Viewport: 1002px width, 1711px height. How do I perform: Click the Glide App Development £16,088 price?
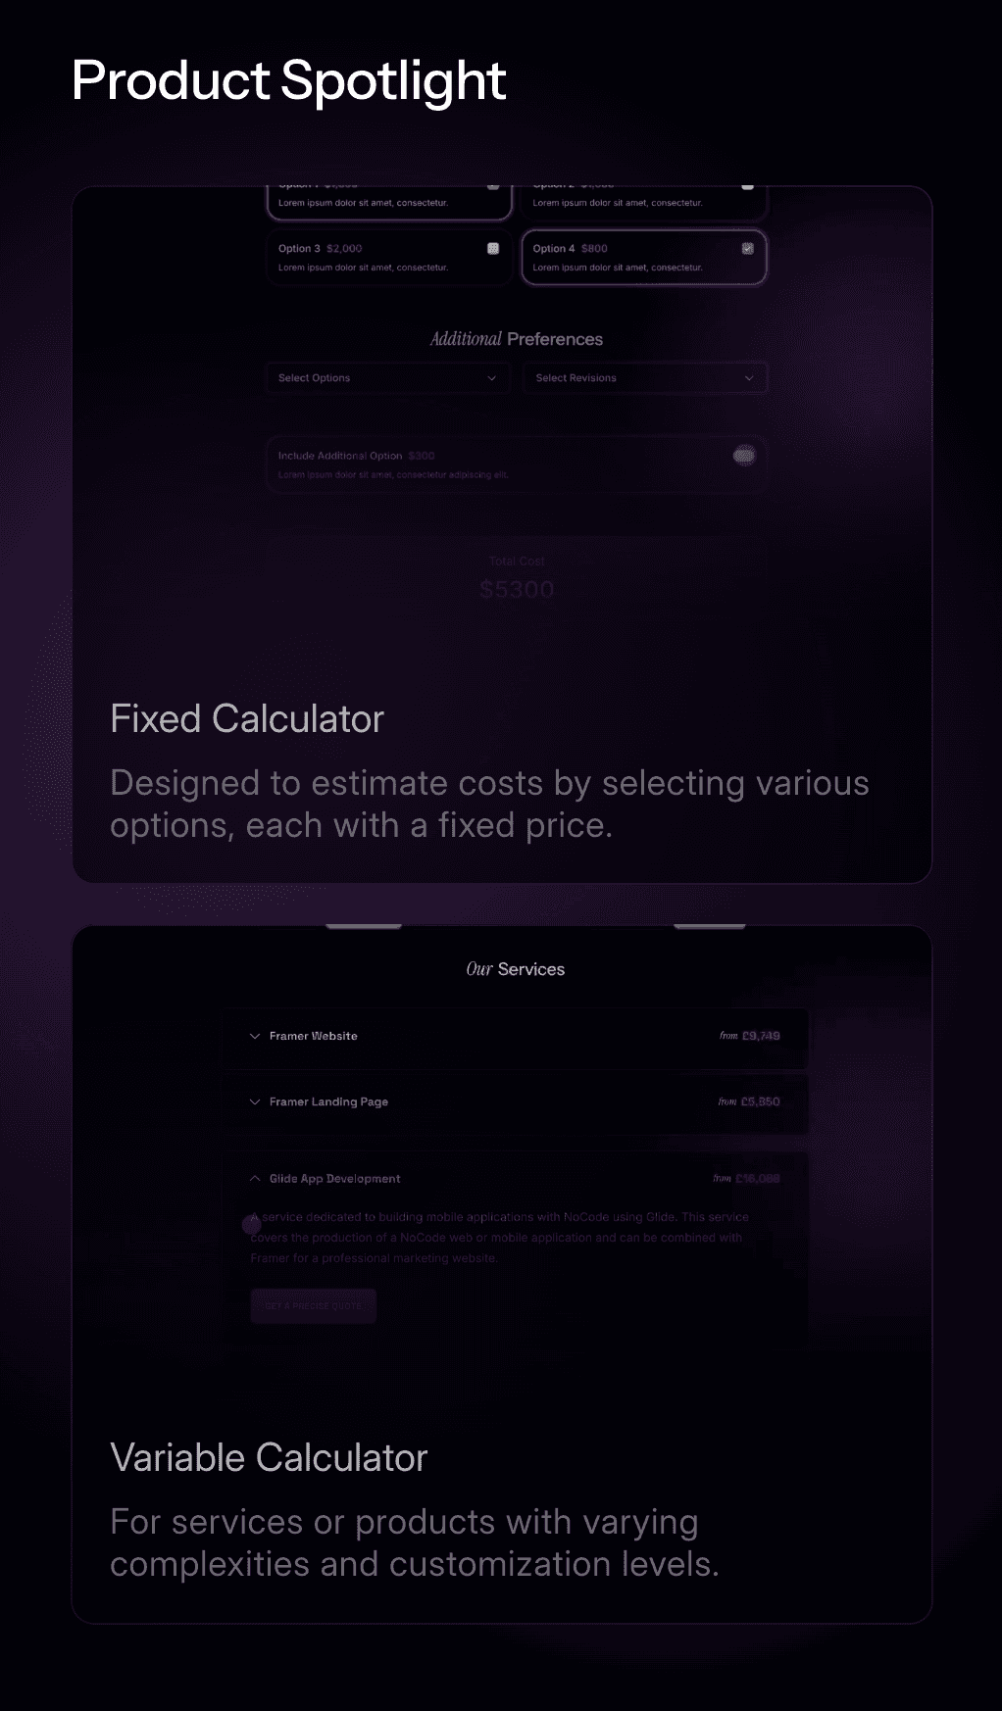(x=757, y=1179)
